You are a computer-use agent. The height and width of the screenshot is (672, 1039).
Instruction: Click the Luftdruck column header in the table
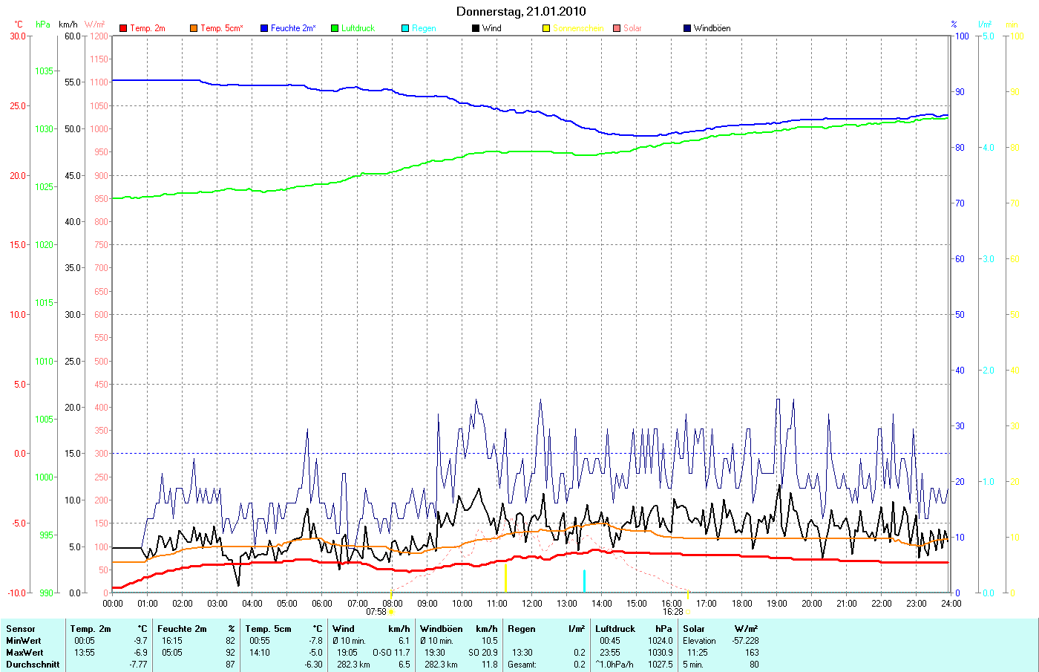615,629
